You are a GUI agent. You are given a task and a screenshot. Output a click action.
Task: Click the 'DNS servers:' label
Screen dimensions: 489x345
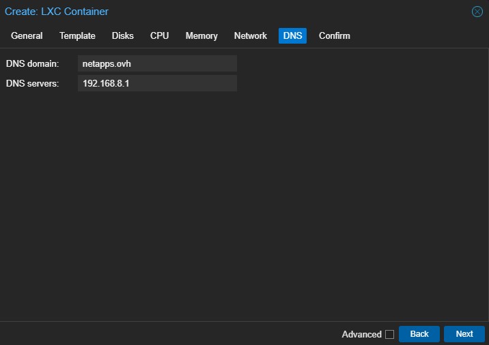pos(33,83)
